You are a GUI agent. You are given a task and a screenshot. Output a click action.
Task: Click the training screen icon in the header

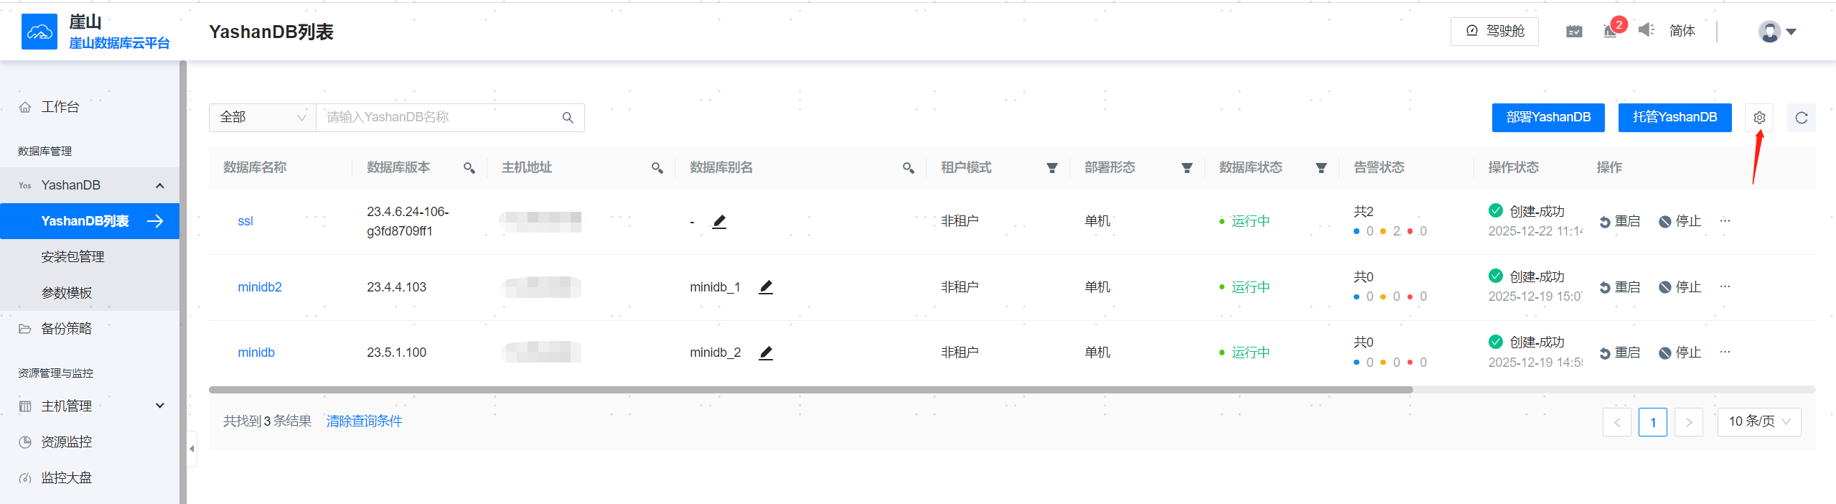[1573, 31]
